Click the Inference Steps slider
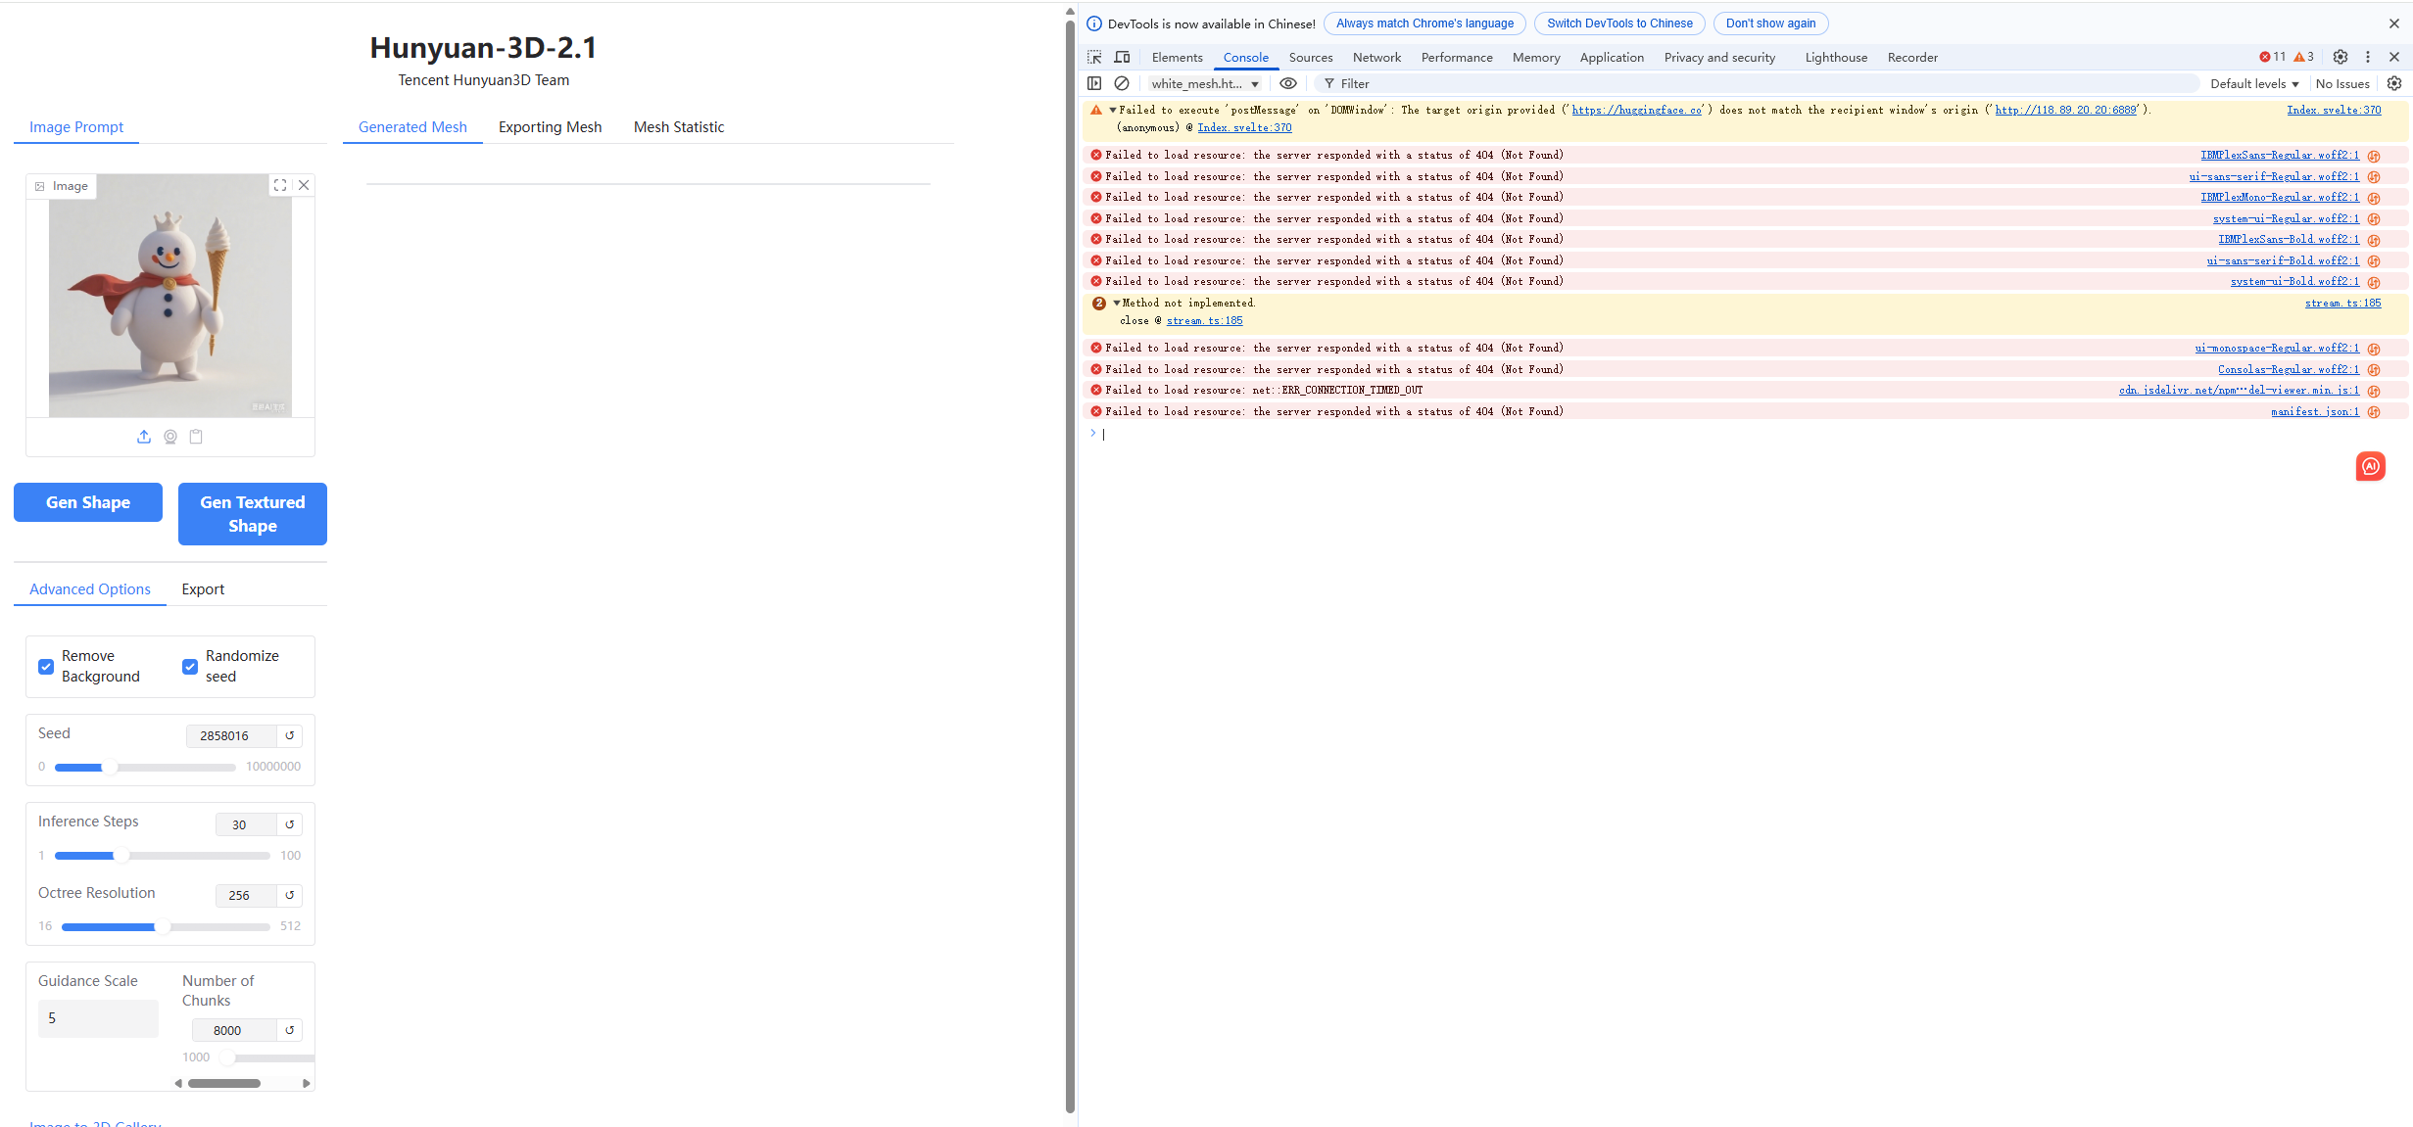2413x1127 pixels. (163, 857)
